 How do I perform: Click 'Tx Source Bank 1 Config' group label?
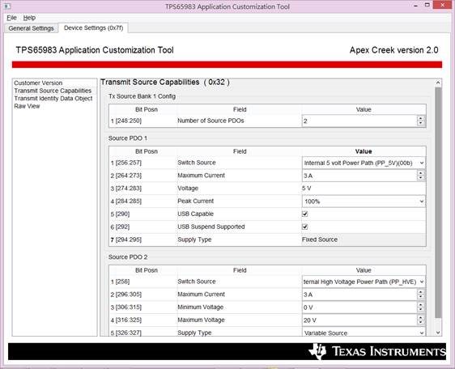pyautogui.click(x=142, y=96)
